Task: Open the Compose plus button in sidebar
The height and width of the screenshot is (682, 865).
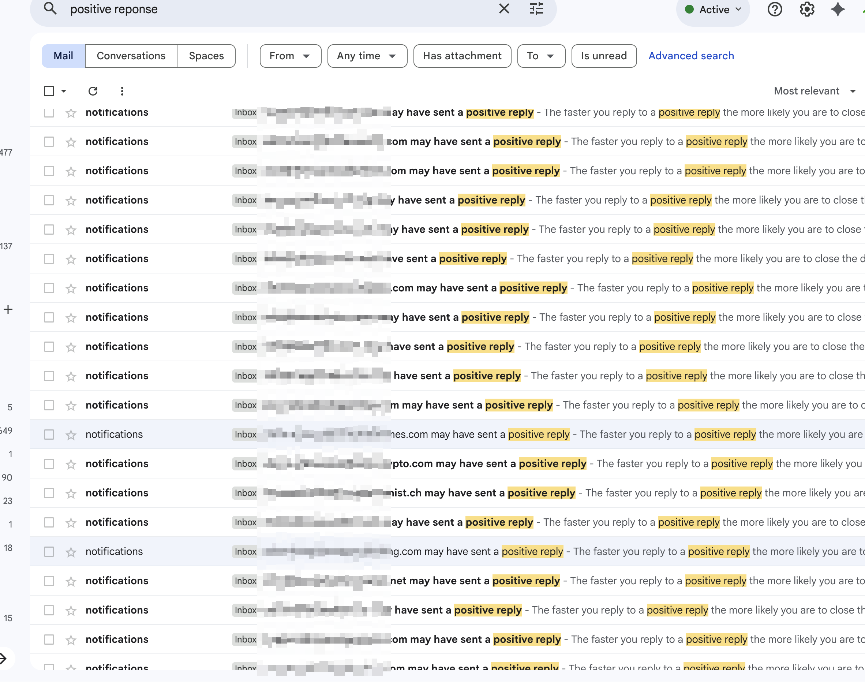Action: [x=8, y=309]
